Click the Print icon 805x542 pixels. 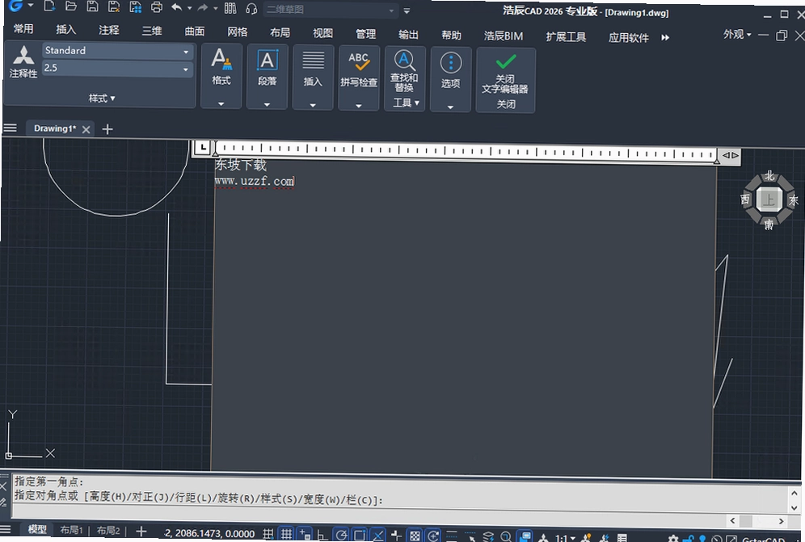157,7
